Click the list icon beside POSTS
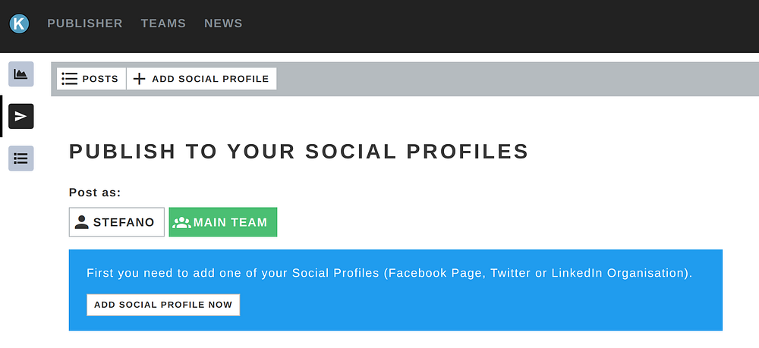 pos(70,79)
